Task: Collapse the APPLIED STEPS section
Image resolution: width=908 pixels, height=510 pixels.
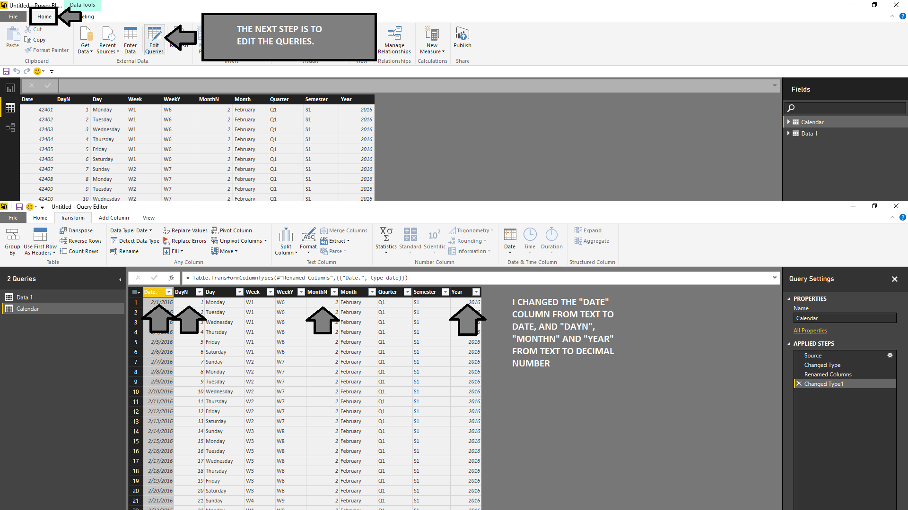Action: pos(789,344)
